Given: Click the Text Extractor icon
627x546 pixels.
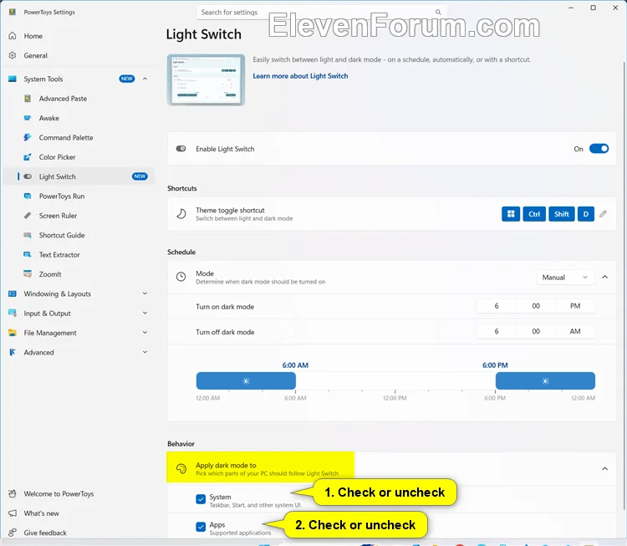Looking at the screenshot, I should click(x=28, y=255).
